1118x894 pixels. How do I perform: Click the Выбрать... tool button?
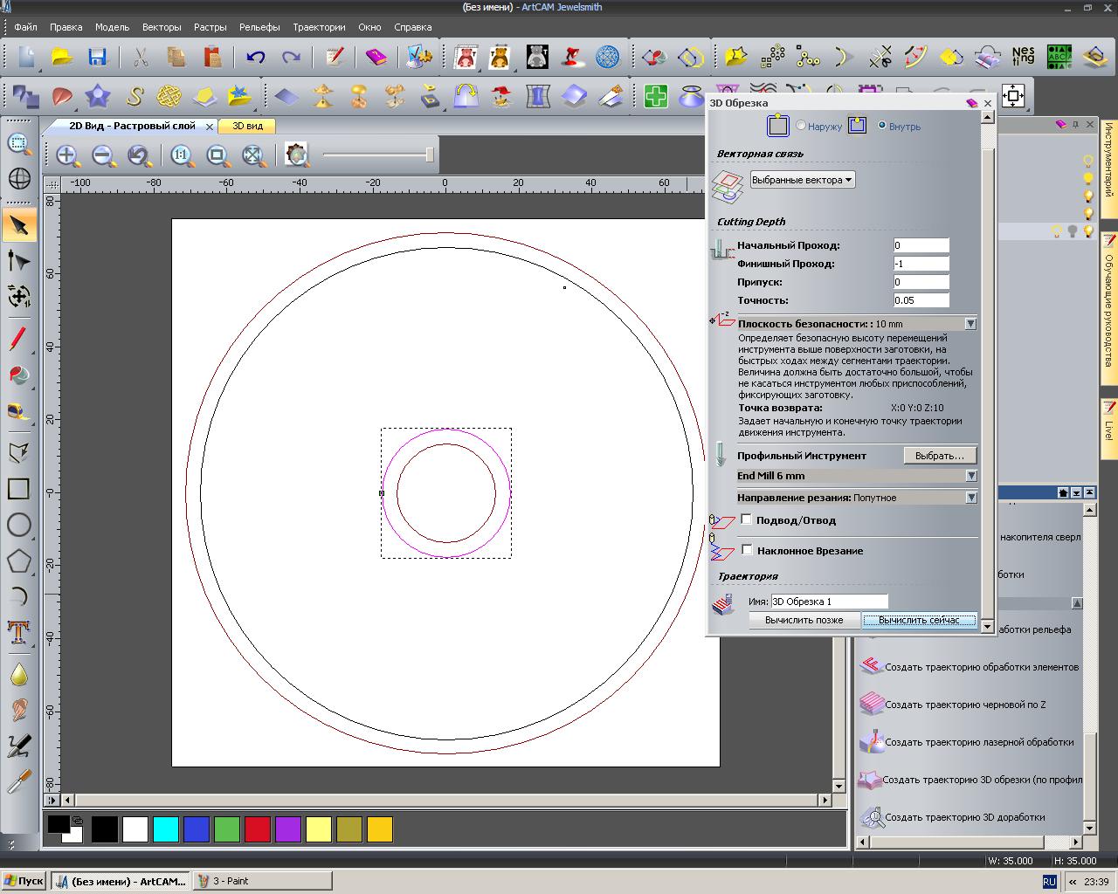click(x=939, y=456)
